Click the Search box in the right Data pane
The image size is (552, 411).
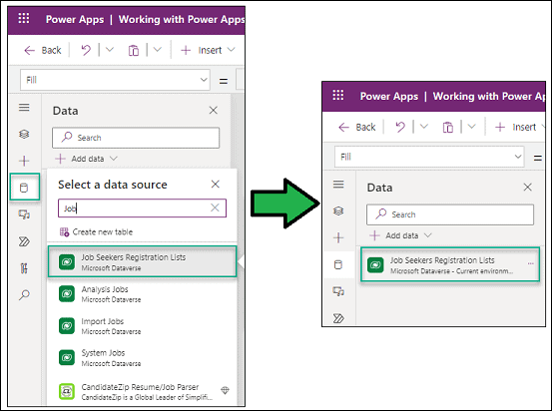[x=450, y=214]
